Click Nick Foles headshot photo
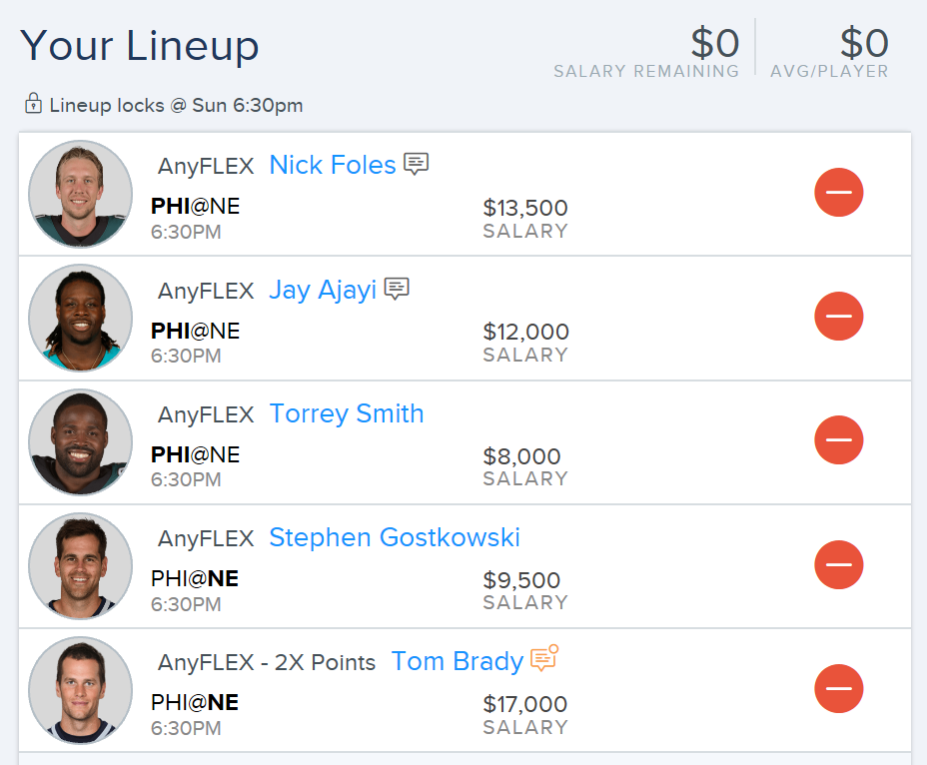The image size is (927, 765). tap(80, 194)
